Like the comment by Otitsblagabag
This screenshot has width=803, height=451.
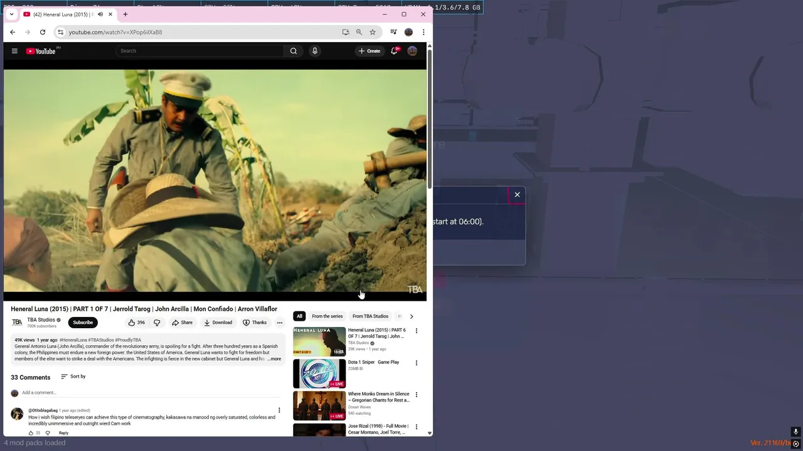pyautogui.click(x=31, y=433)
